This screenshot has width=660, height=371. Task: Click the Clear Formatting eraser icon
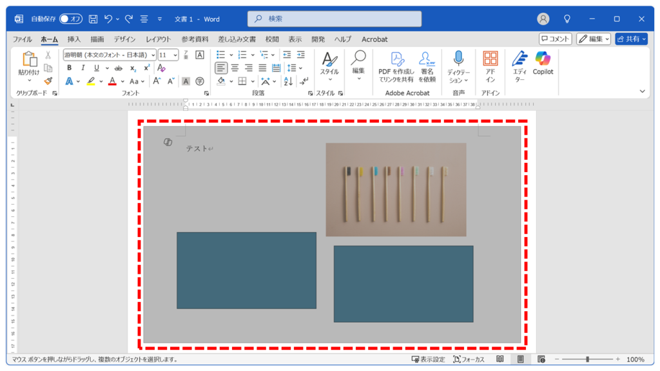pos(161,68)
